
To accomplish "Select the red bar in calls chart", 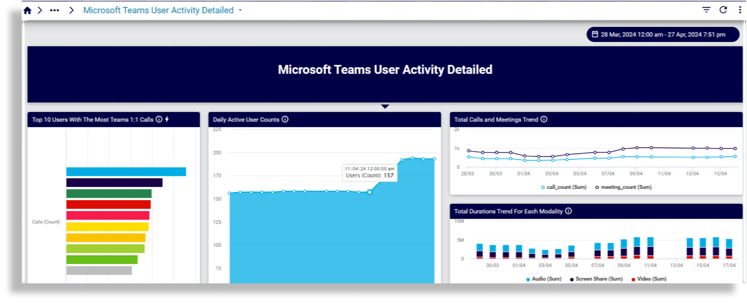I will tap(109, 204).
